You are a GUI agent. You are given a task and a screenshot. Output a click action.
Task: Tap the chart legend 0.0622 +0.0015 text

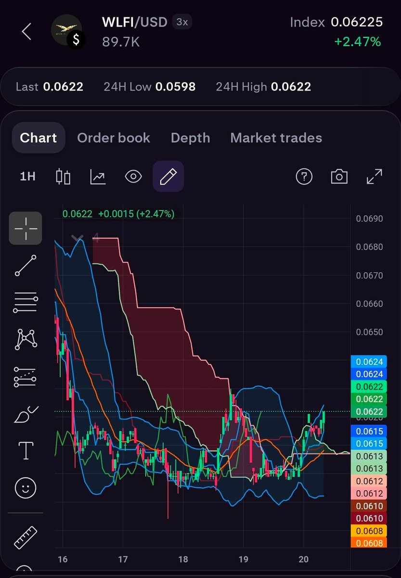pos(118,214)
